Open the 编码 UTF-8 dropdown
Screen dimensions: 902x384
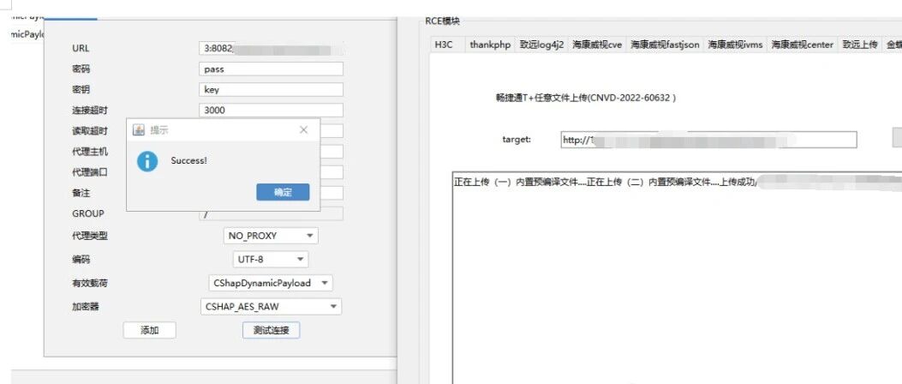(271, 260)
